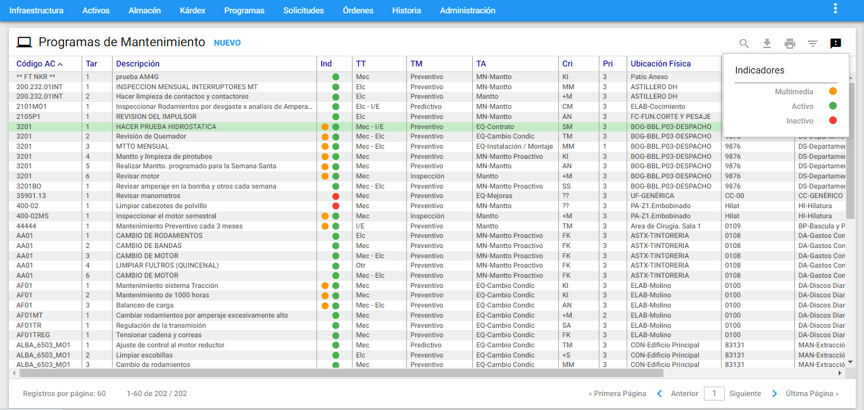This screenshot has height=410, width=864.
Task: Click the sort arrow on Código AC
Action: (60, 64)
